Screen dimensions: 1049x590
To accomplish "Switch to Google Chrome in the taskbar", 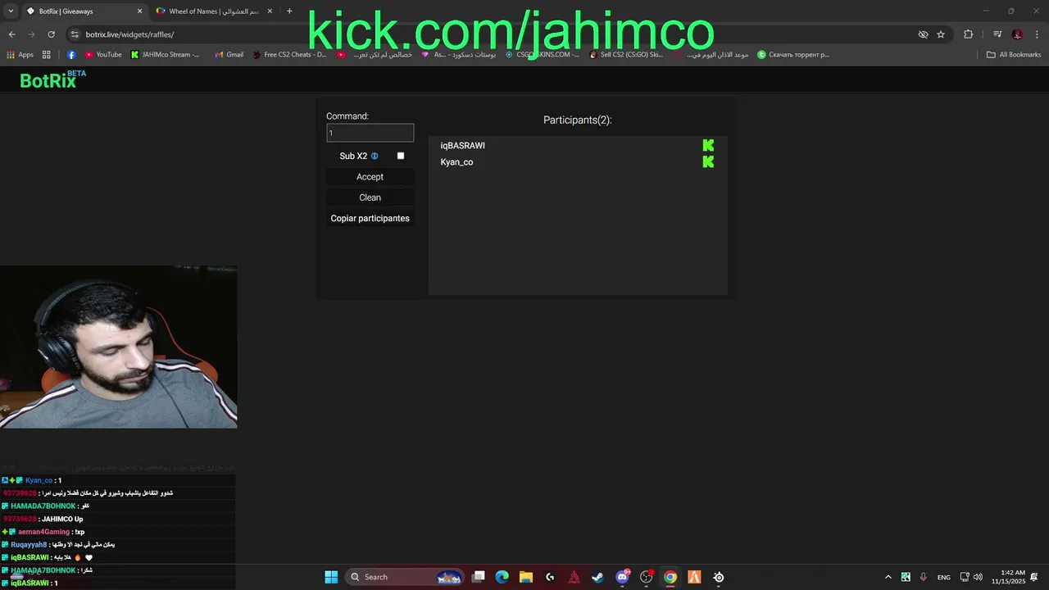I will pos(670,577).
